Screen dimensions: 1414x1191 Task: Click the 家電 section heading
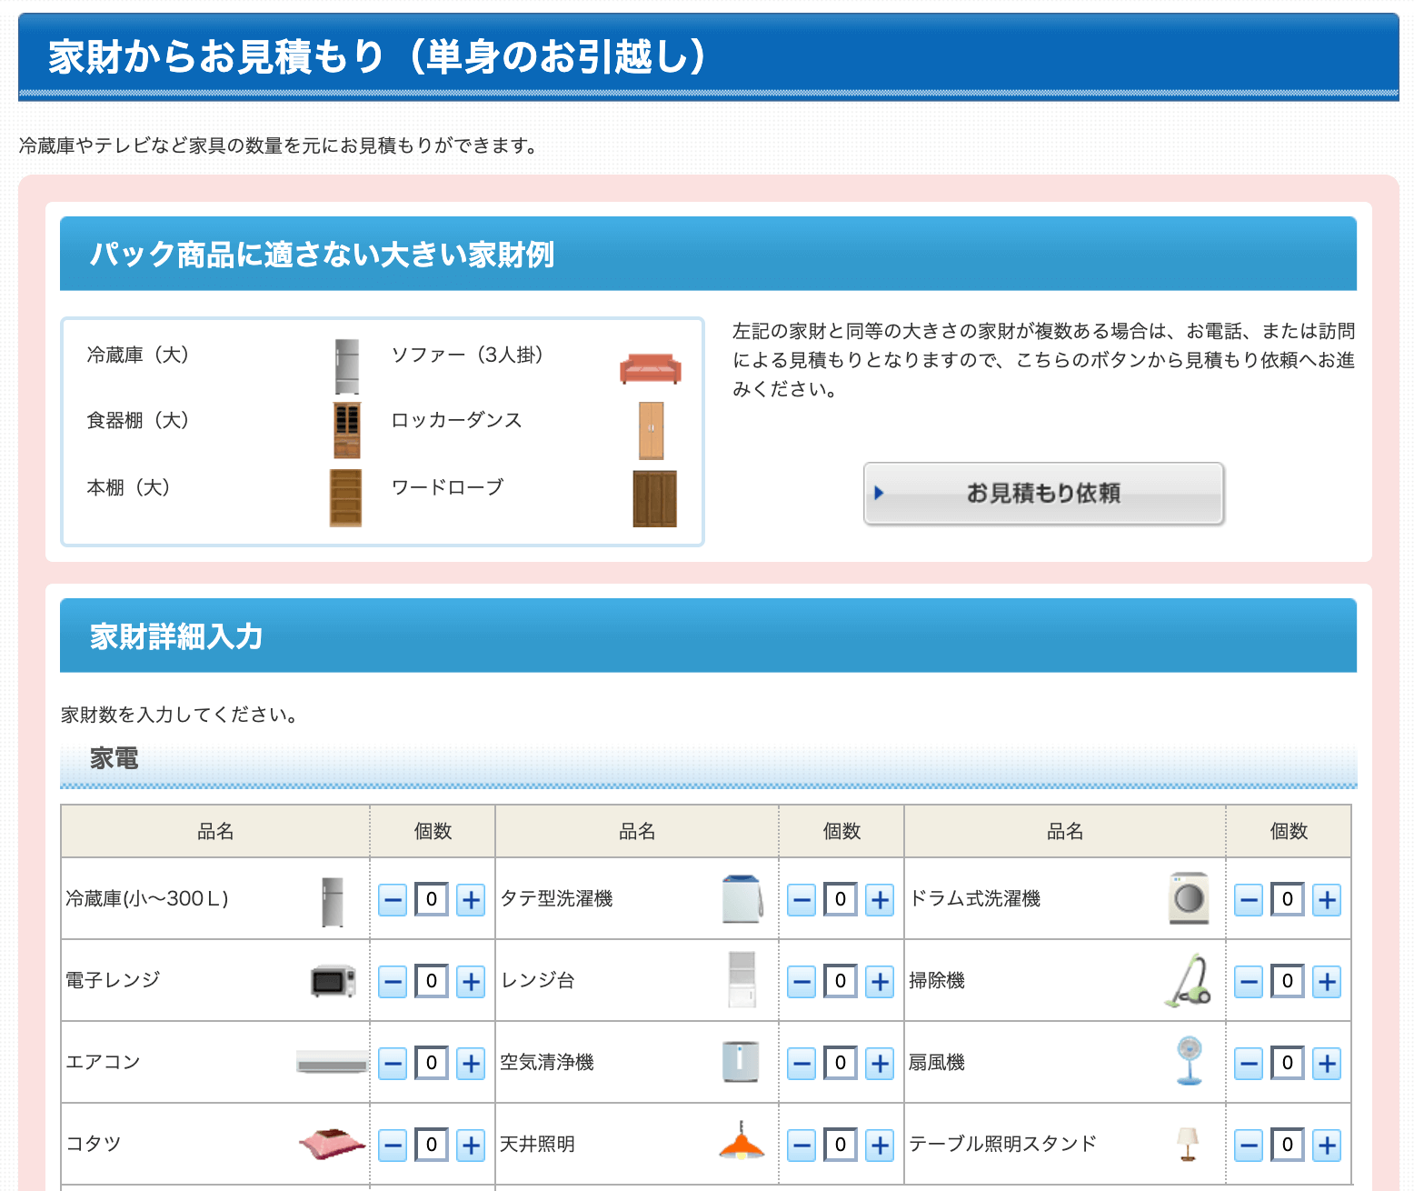[115, 758]
